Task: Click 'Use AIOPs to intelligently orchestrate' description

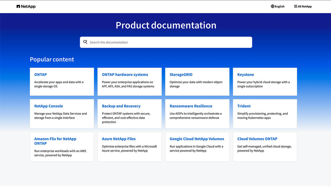Action: tap(196, 116)
